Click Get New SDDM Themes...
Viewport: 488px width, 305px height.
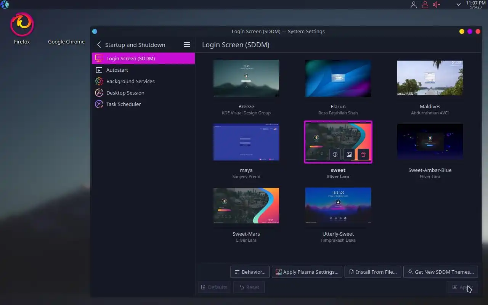pos(441,272)
